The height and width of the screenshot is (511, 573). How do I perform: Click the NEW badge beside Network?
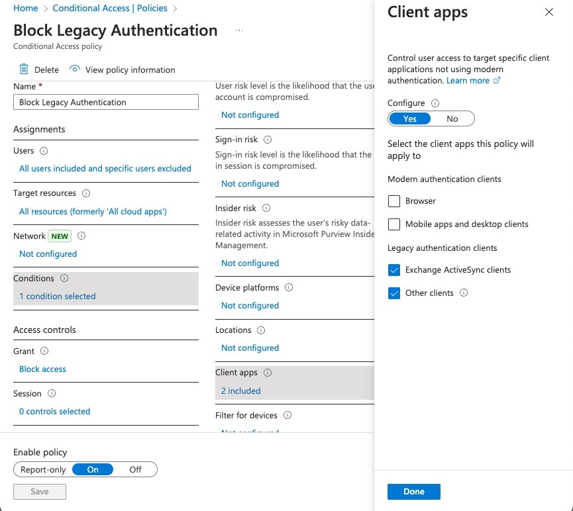(x=60, y=236)
